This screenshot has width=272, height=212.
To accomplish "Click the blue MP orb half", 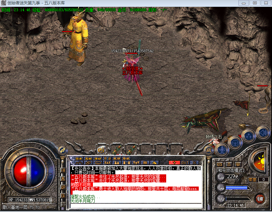I will coord(37,171).
